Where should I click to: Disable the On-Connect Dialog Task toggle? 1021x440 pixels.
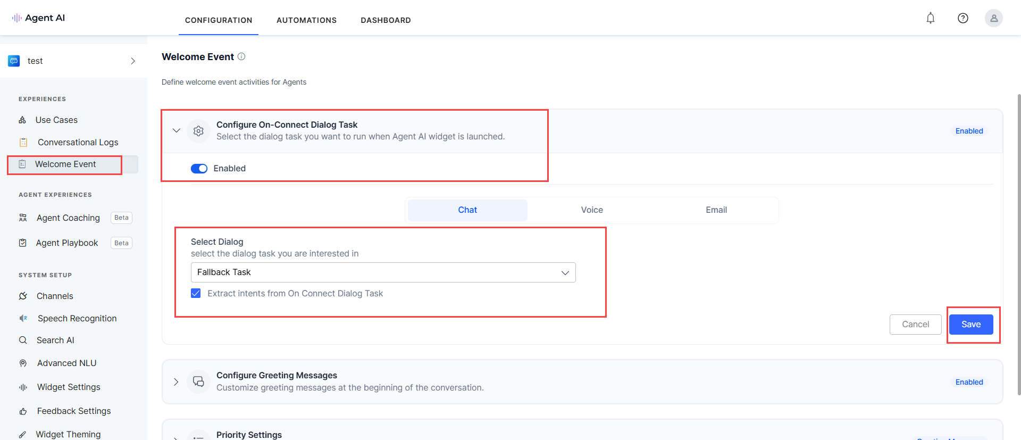click(x=199, y=169)
